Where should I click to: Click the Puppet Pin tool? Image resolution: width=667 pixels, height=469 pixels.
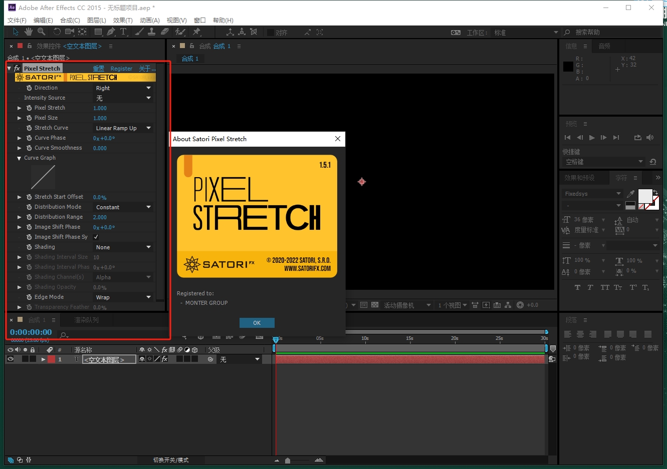(196, 32)
